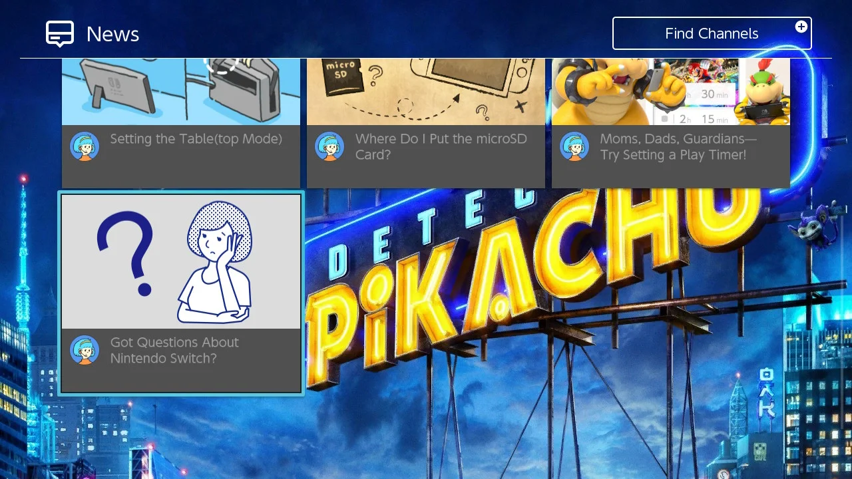Click the News speech-bubble icon in the header
This screenshot has height=479, width=852.
60,34
